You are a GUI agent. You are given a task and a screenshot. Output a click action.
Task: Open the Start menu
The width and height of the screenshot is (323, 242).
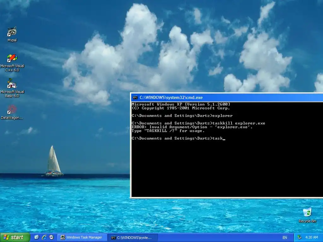[x=15, y=237]
